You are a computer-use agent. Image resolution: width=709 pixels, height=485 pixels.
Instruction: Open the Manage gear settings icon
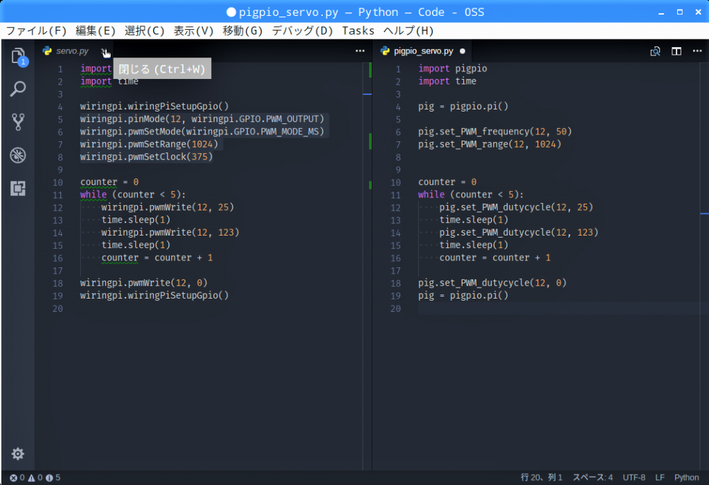18,454
